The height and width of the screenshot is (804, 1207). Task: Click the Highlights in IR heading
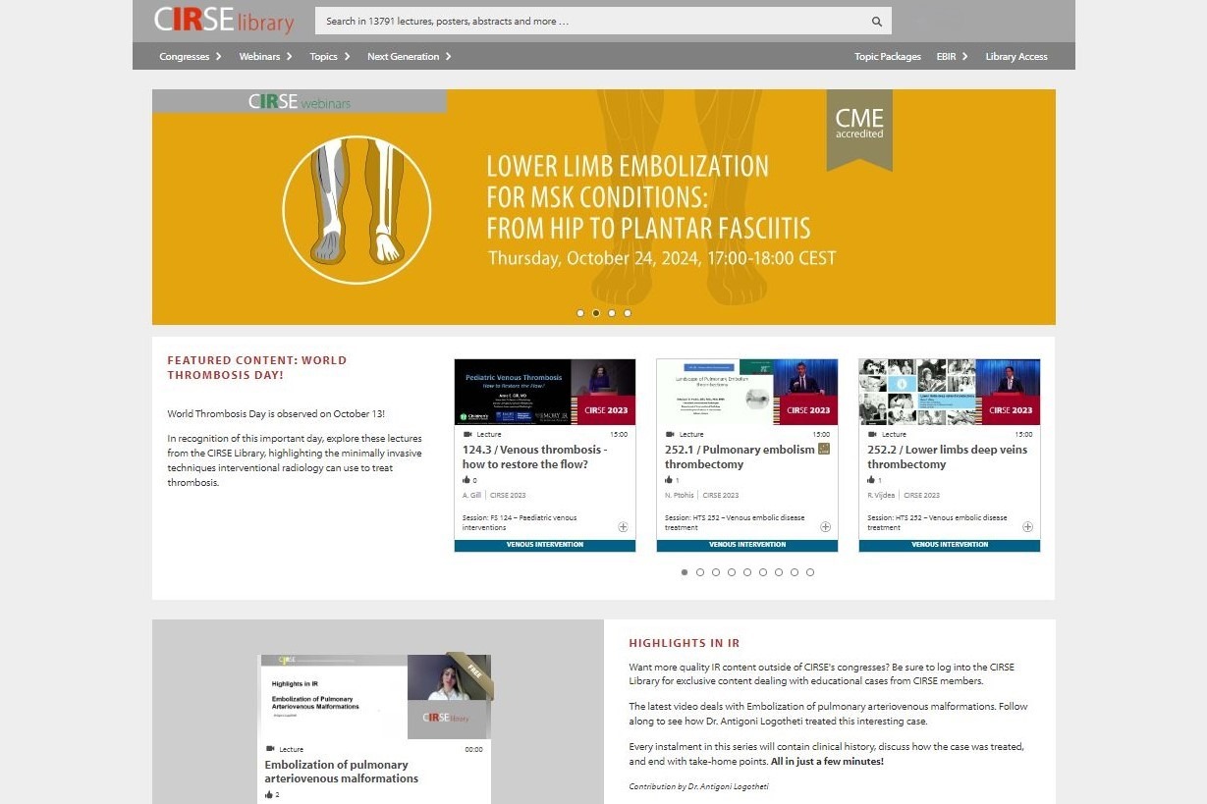coord(685,643)
